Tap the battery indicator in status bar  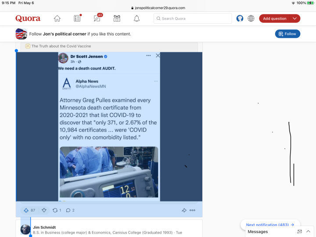(310, 3)
